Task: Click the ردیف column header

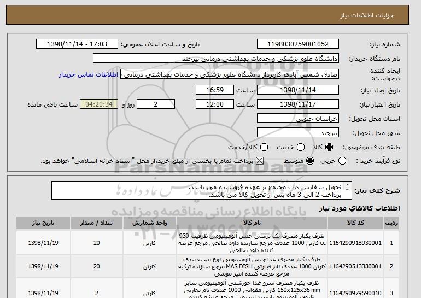Action: coord(391,223)
